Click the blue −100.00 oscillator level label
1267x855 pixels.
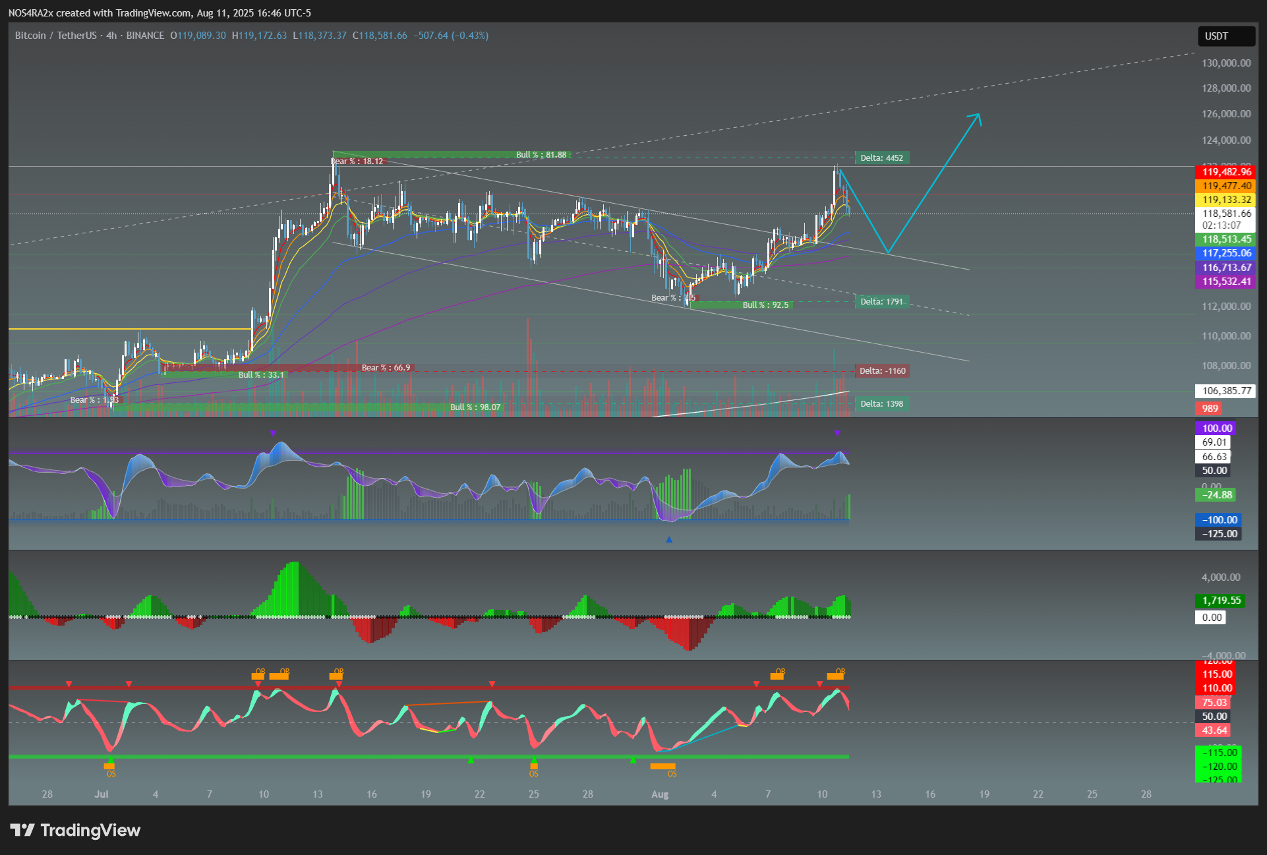click(1218, 520)
